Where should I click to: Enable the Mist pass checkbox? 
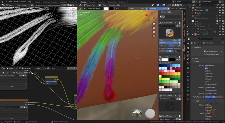206,71
